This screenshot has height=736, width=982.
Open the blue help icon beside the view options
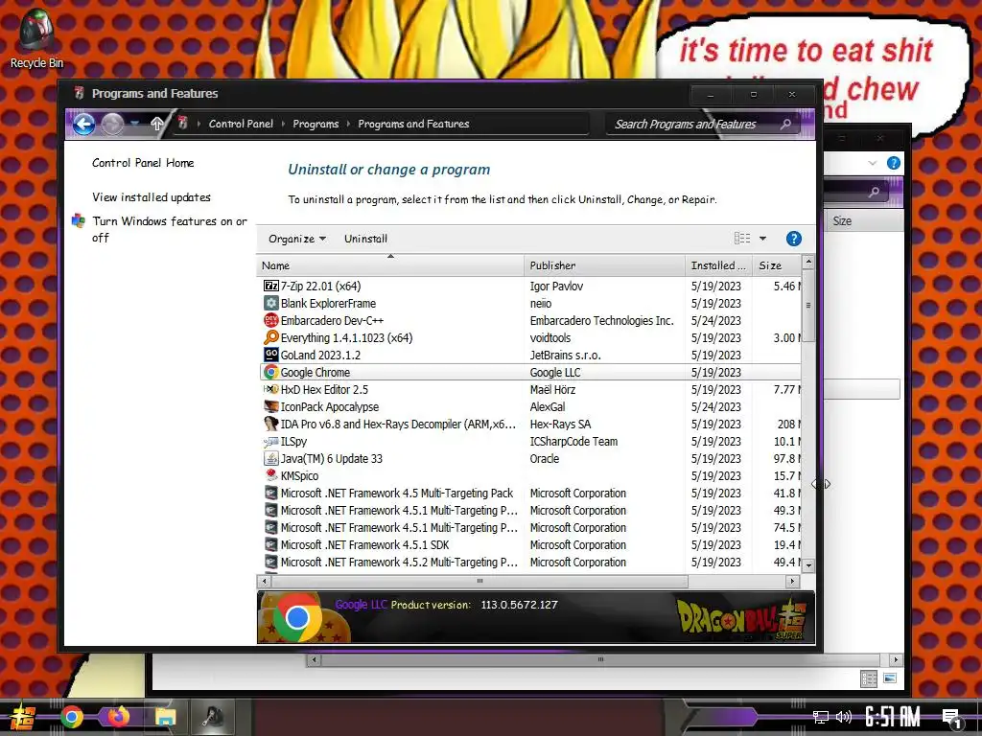pos(793,239)
